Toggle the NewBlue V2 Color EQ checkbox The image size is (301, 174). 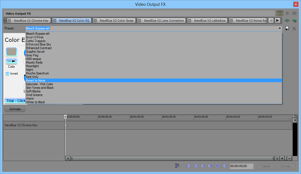(55, 21)
